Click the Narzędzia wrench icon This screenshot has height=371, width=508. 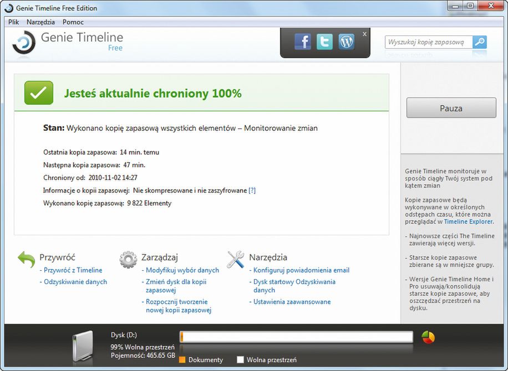point(236,259)
